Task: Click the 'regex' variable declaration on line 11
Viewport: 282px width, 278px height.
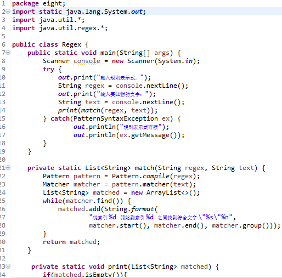Action: (x=94, y=86)
